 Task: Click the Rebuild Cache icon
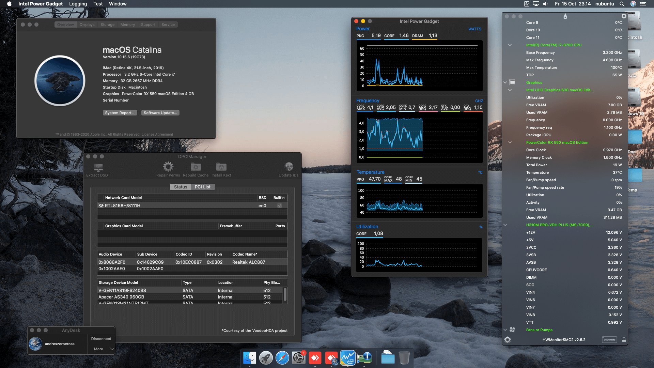point(196,167)
